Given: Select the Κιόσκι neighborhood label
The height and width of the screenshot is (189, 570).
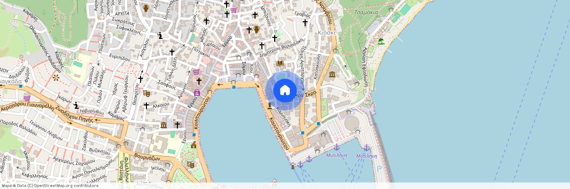Looking at the screenshot, I should 326,32.
